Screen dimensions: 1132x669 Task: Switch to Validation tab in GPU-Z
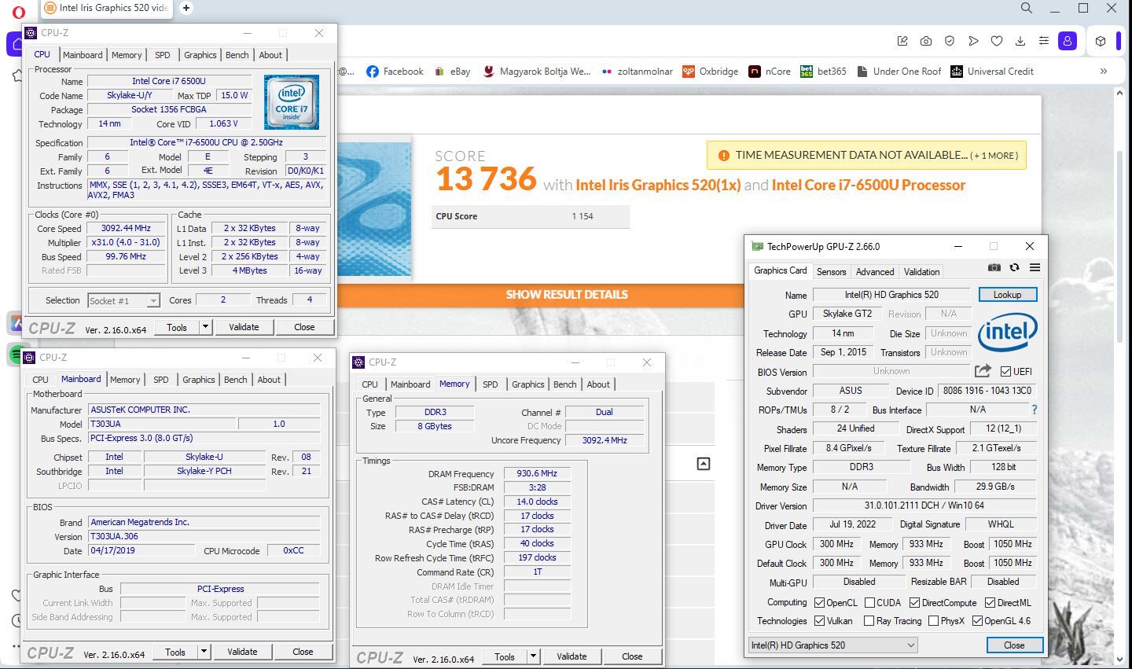(x=921, y=271)
